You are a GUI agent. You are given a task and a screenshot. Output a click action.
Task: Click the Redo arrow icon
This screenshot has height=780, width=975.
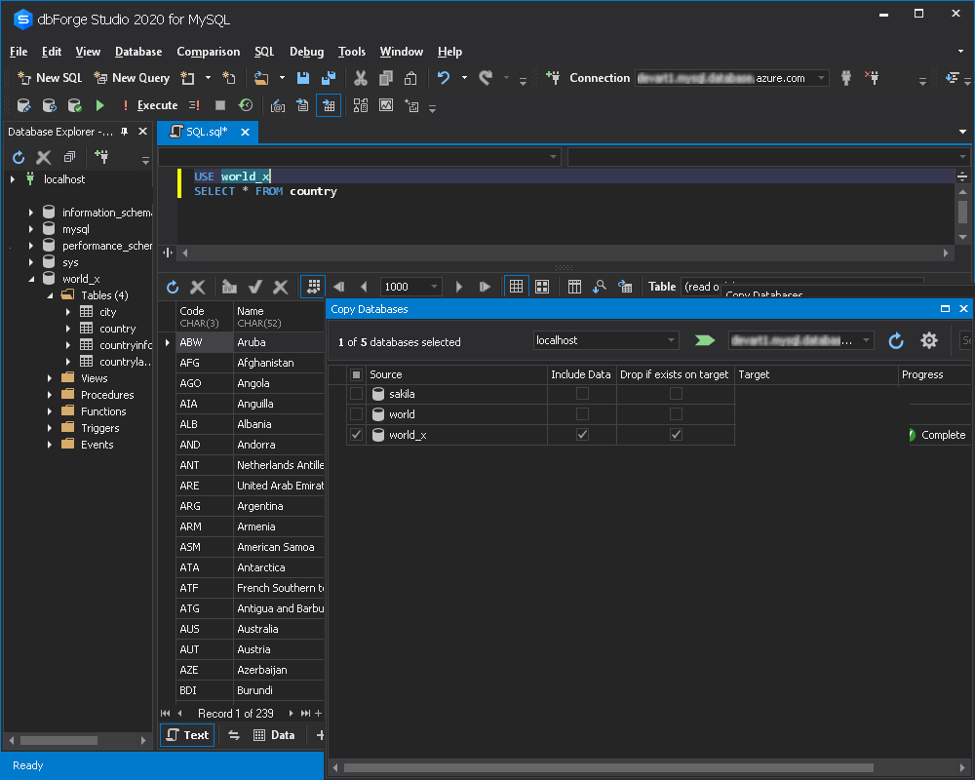(x=486, y=78)
